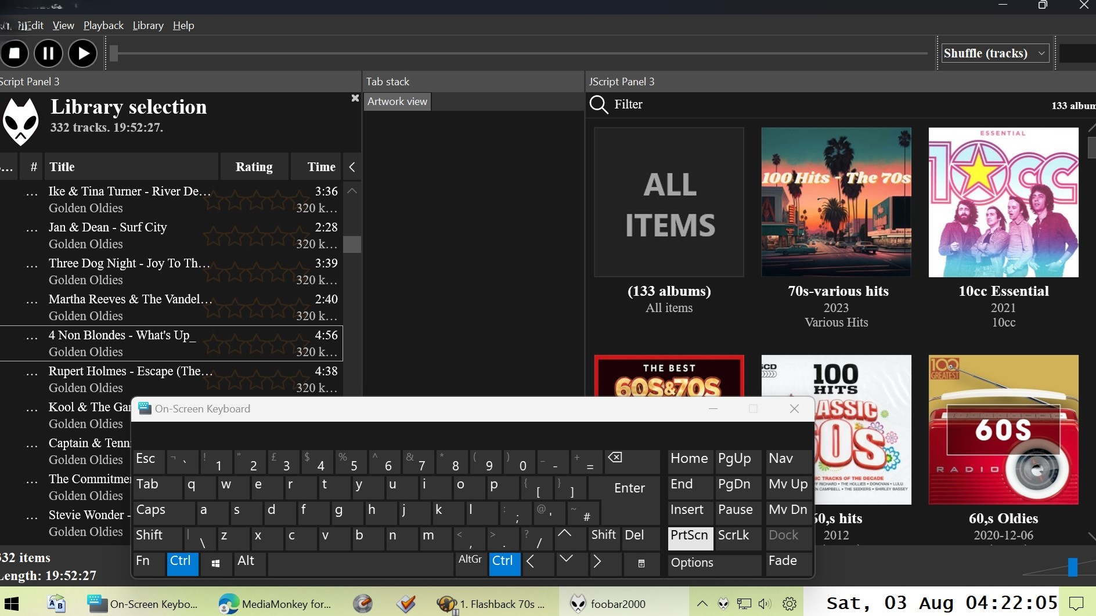Open the ALL ITEMS album tile
Viewport: 1096px width, 616px height.
(669, 202)
